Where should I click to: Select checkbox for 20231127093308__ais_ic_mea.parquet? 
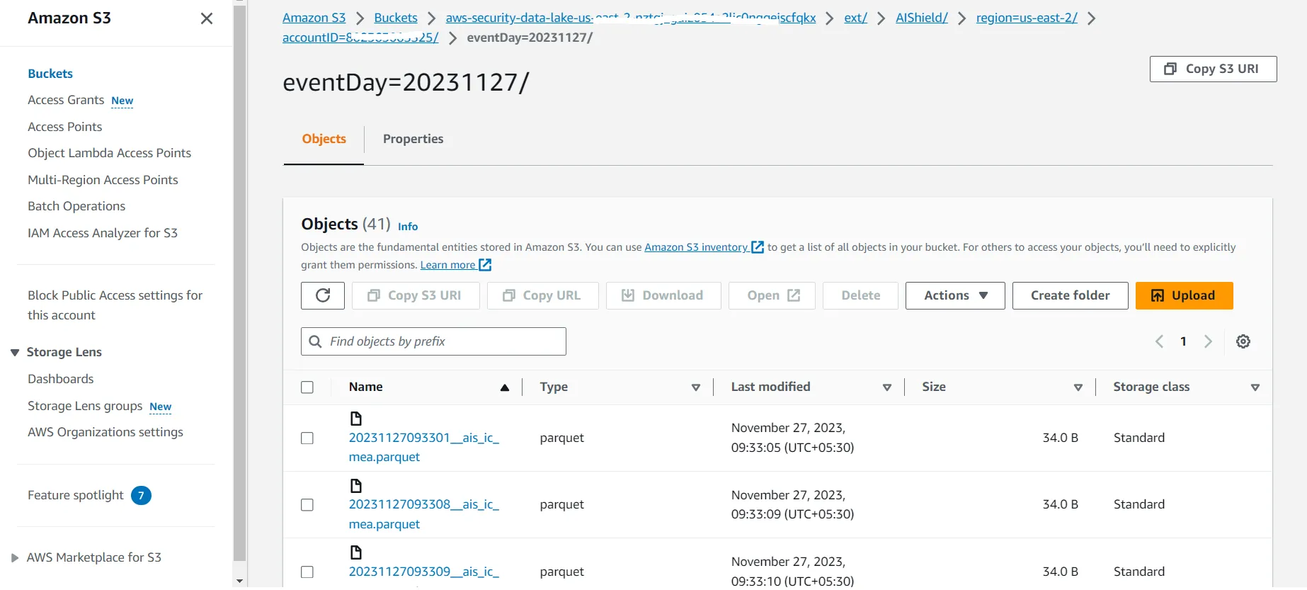point(307,505)
